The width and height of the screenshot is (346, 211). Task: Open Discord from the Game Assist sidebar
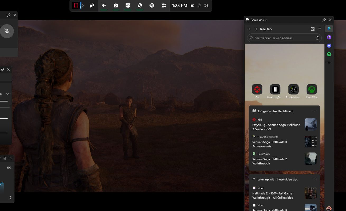point(329,46)
